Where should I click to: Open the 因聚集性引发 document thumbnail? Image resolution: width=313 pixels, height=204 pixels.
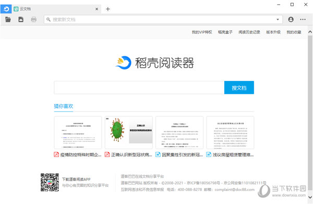click(179, 133)
